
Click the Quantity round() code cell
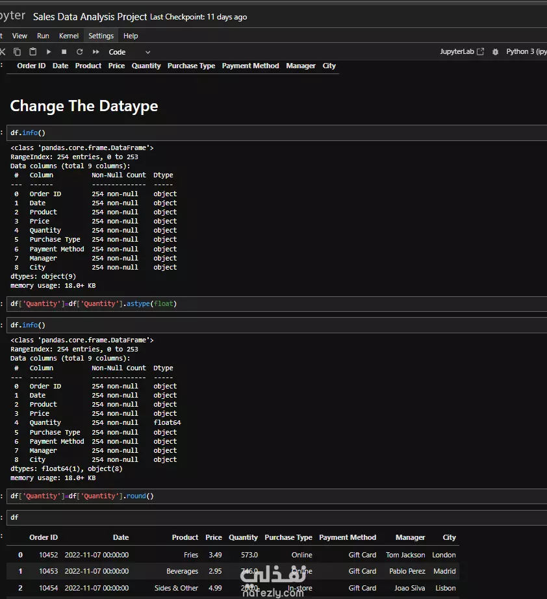tap(277, 496)
